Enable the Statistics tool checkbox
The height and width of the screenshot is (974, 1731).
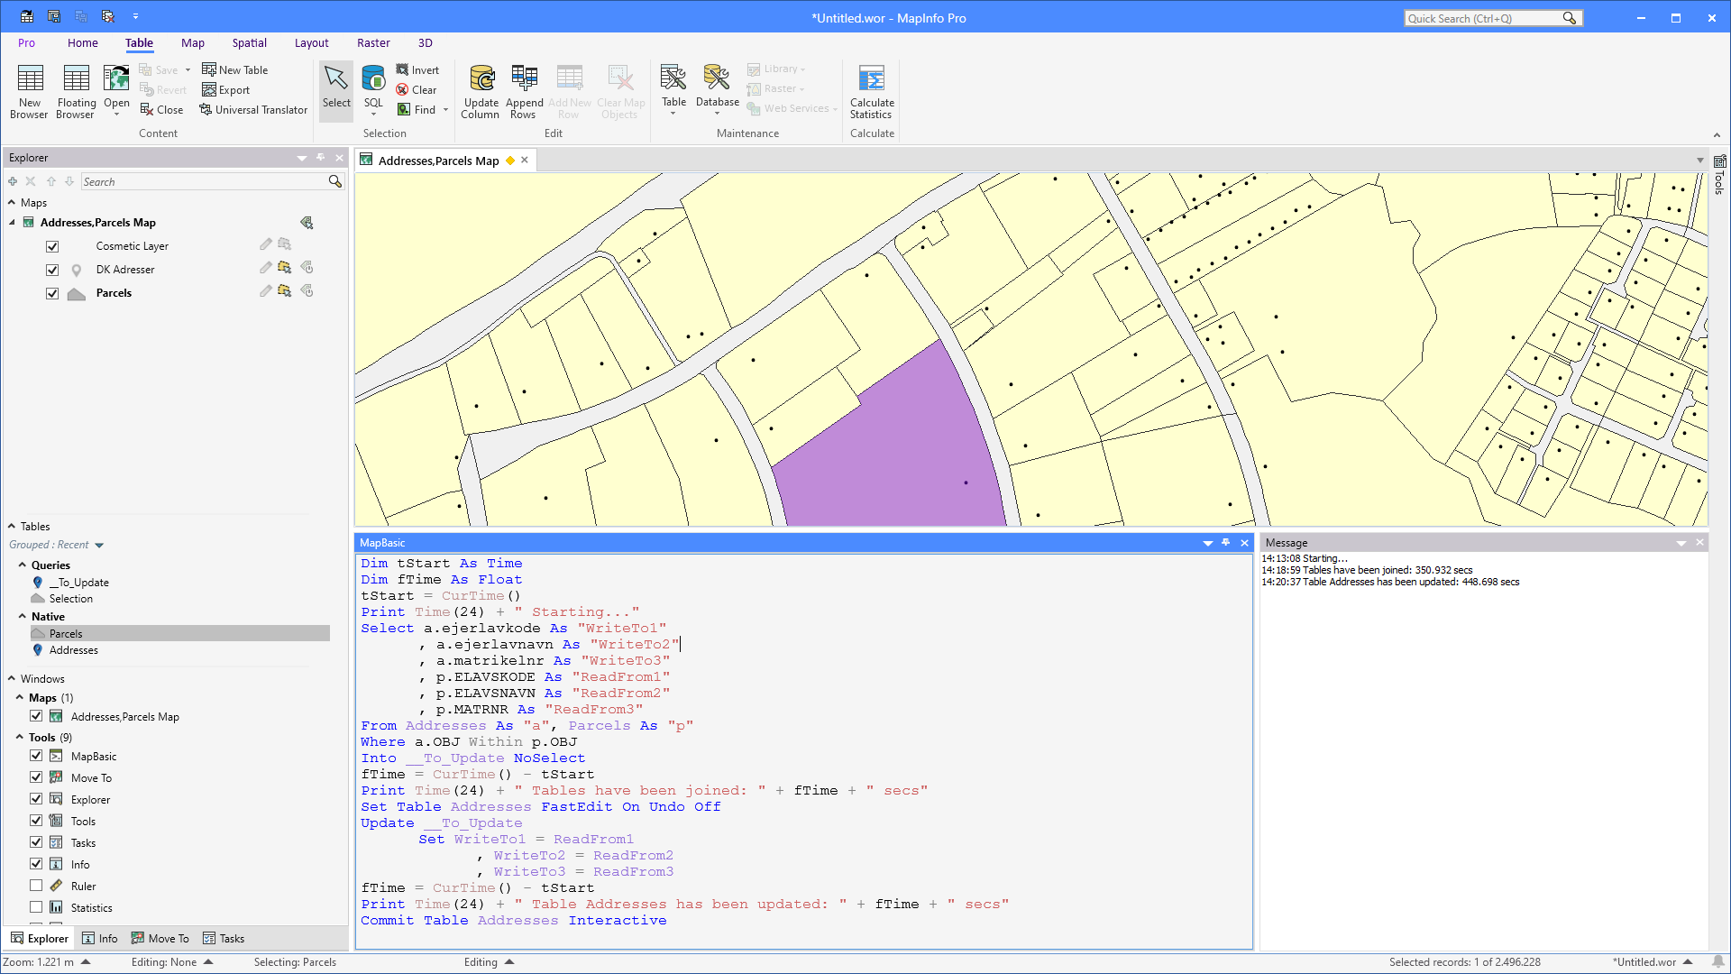pyautogui.click(x=36, y=906)
